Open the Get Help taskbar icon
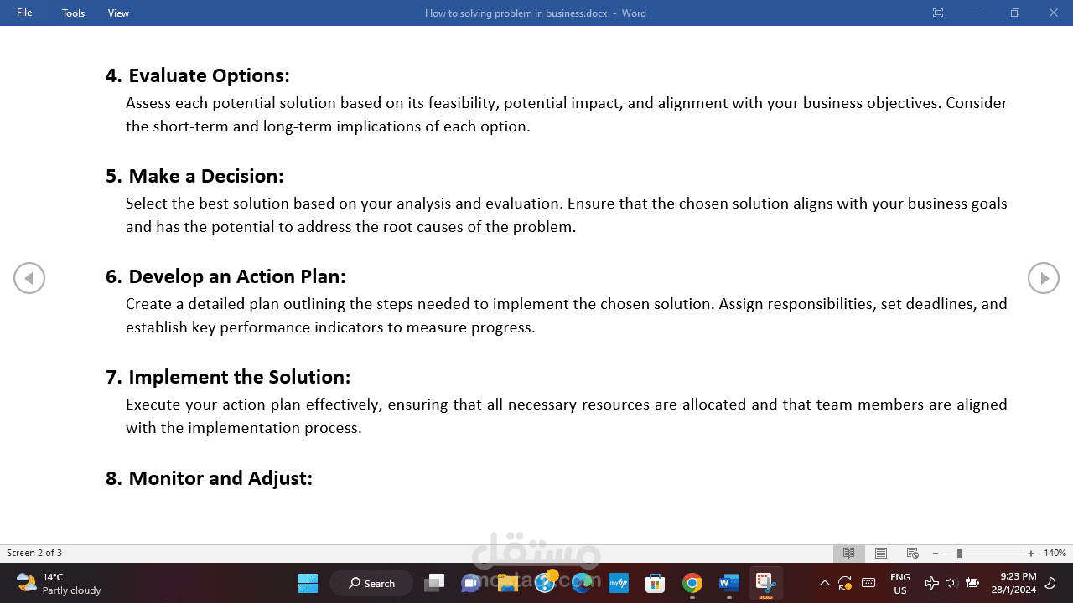Viewport: 1073px width, 603px height. [x=545, y=581]
